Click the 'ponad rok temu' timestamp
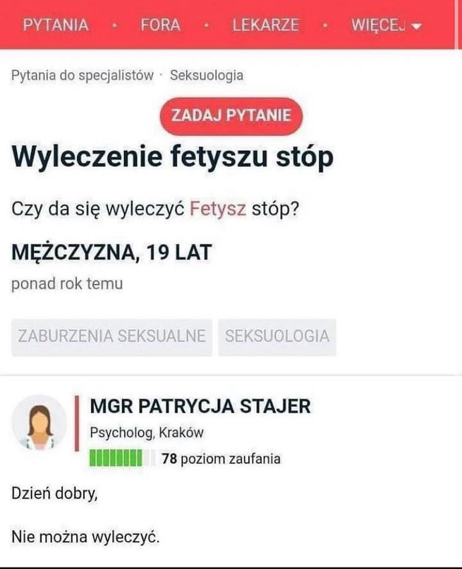 click(67, 283)
